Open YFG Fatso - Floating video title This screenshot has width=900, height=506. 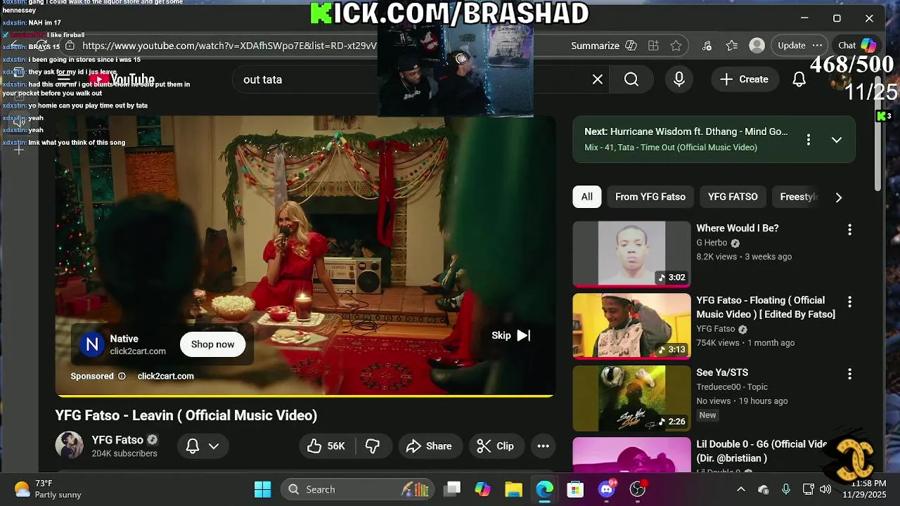766,307
